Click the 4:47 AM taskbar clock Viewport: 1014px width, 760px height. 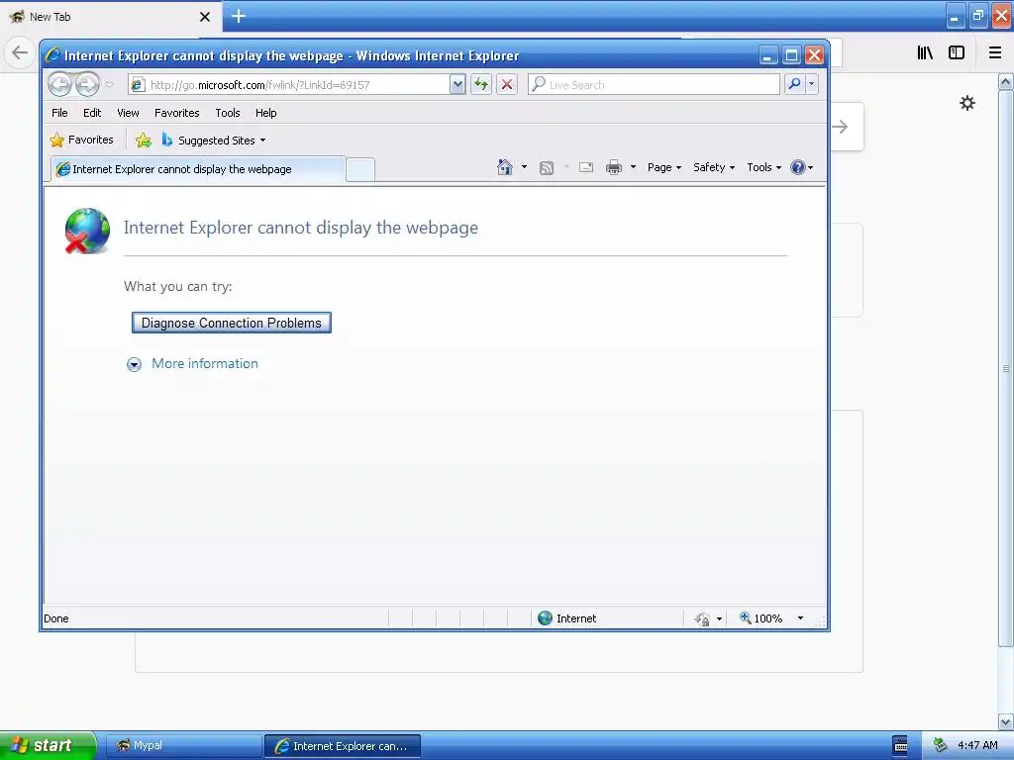click(977, 745)
